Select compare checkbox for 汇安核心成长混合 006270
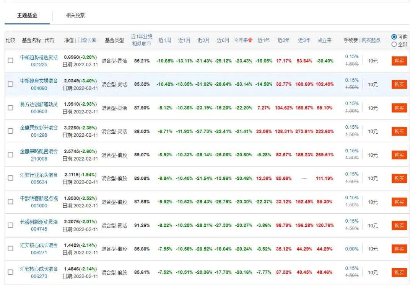The image size is (413, 285). point(10,272)
